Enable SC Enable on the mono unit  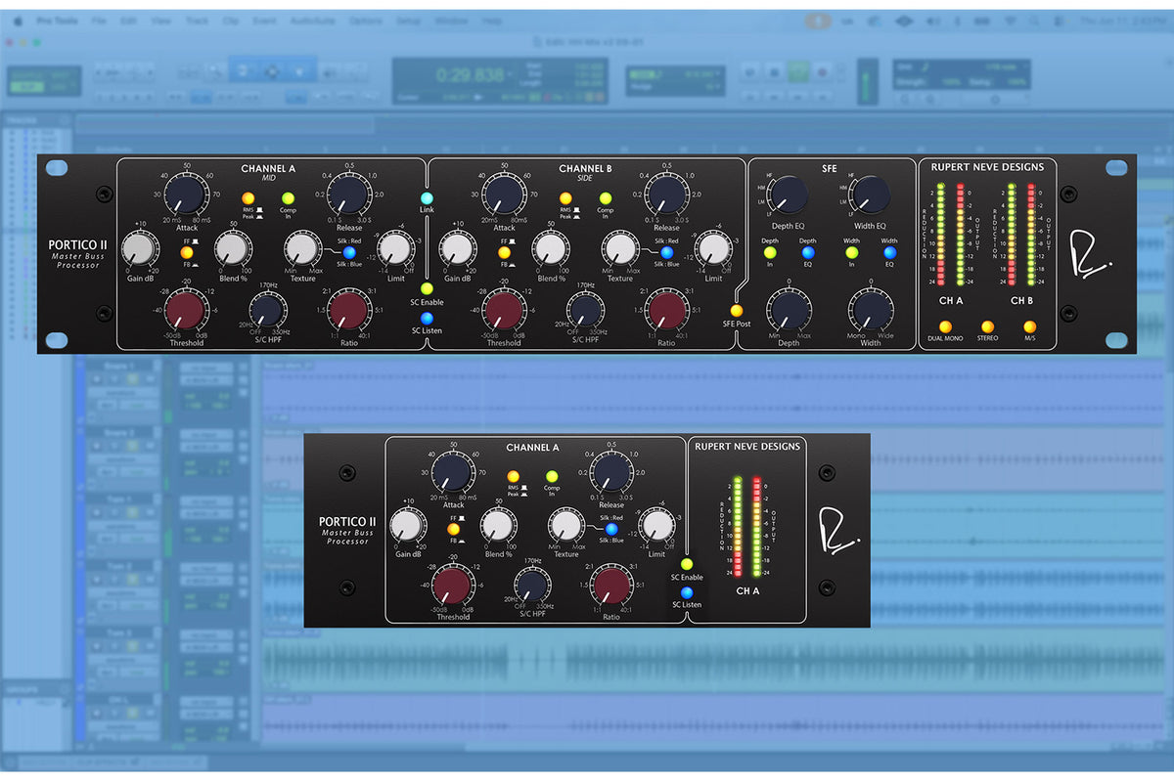click(686, 564)
